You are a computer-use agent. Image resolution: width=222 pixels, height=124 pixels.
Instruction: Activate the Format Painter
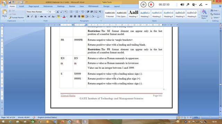(16, 18)
